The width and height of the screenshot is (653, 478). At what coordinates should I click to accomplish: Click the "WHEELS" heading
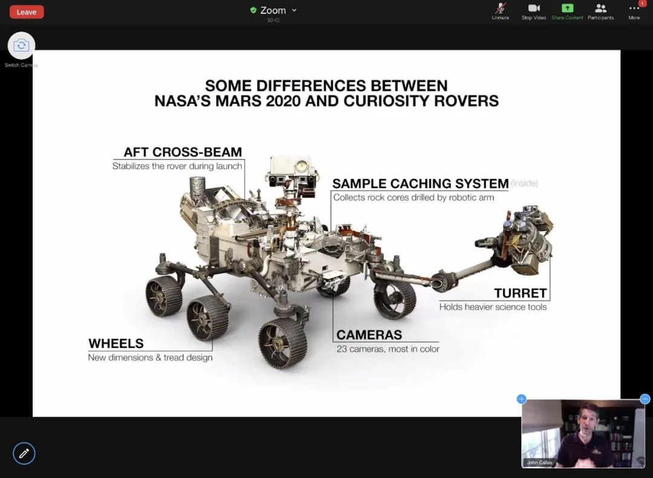click(x=115, y=343)
